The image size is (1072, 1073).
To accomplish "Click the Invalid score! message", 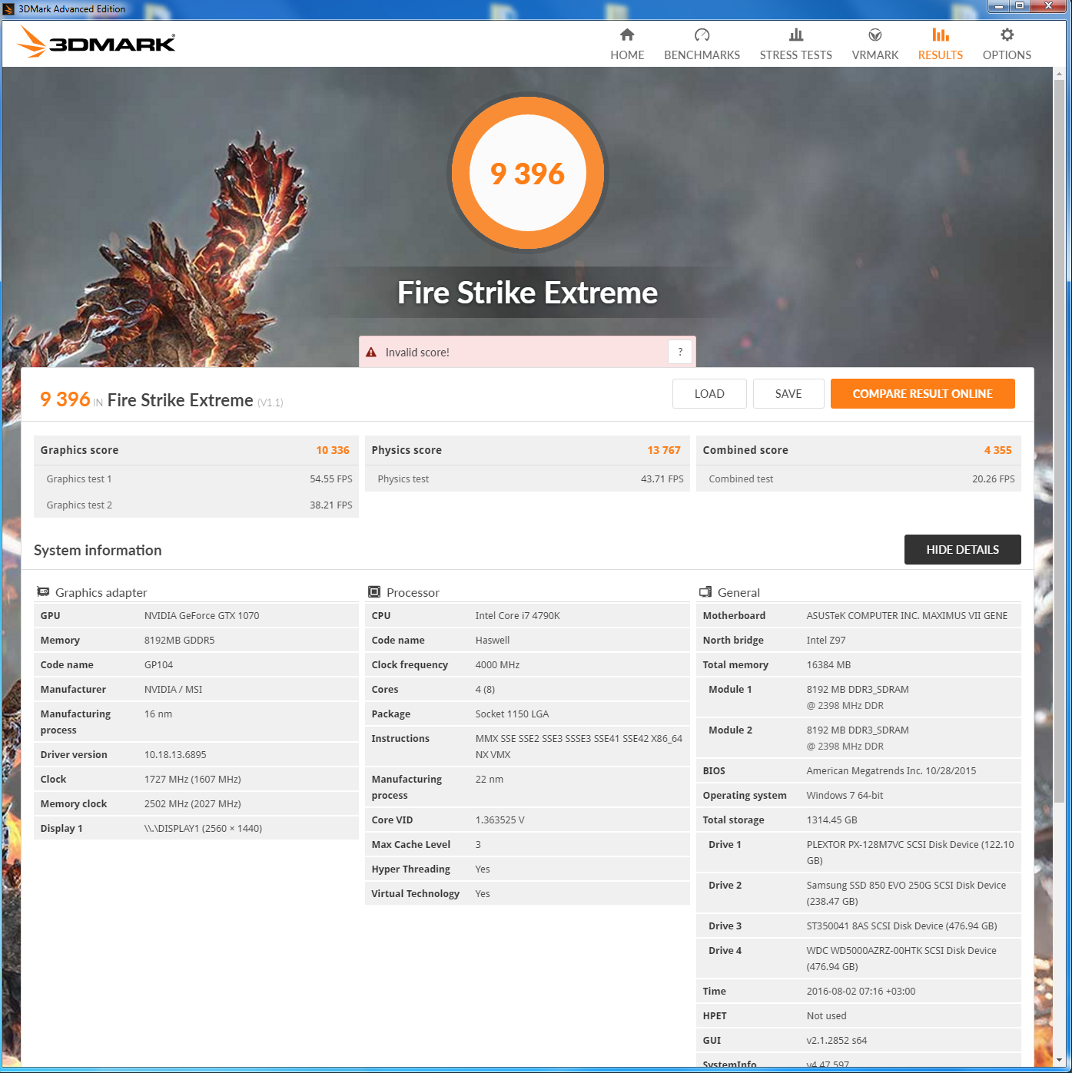I will click(417, 353).
